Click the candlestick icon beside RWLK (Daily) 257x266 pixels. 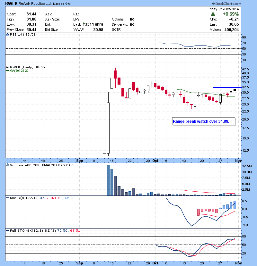(x=7, y=67)
